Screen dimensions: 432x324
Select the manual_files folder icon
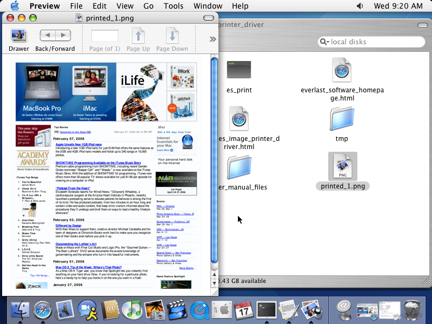click(x=239, y=167)
